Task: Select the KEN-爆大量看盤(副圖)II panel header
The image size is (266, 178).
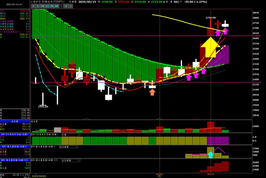Action: [x=15, y=147]
